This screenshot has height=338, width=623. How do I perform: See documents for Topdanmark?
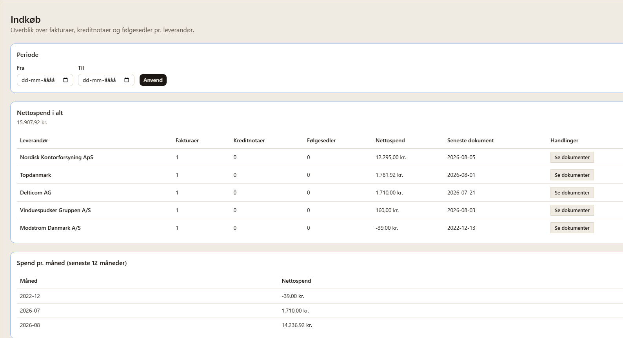(x=572, y=175)
